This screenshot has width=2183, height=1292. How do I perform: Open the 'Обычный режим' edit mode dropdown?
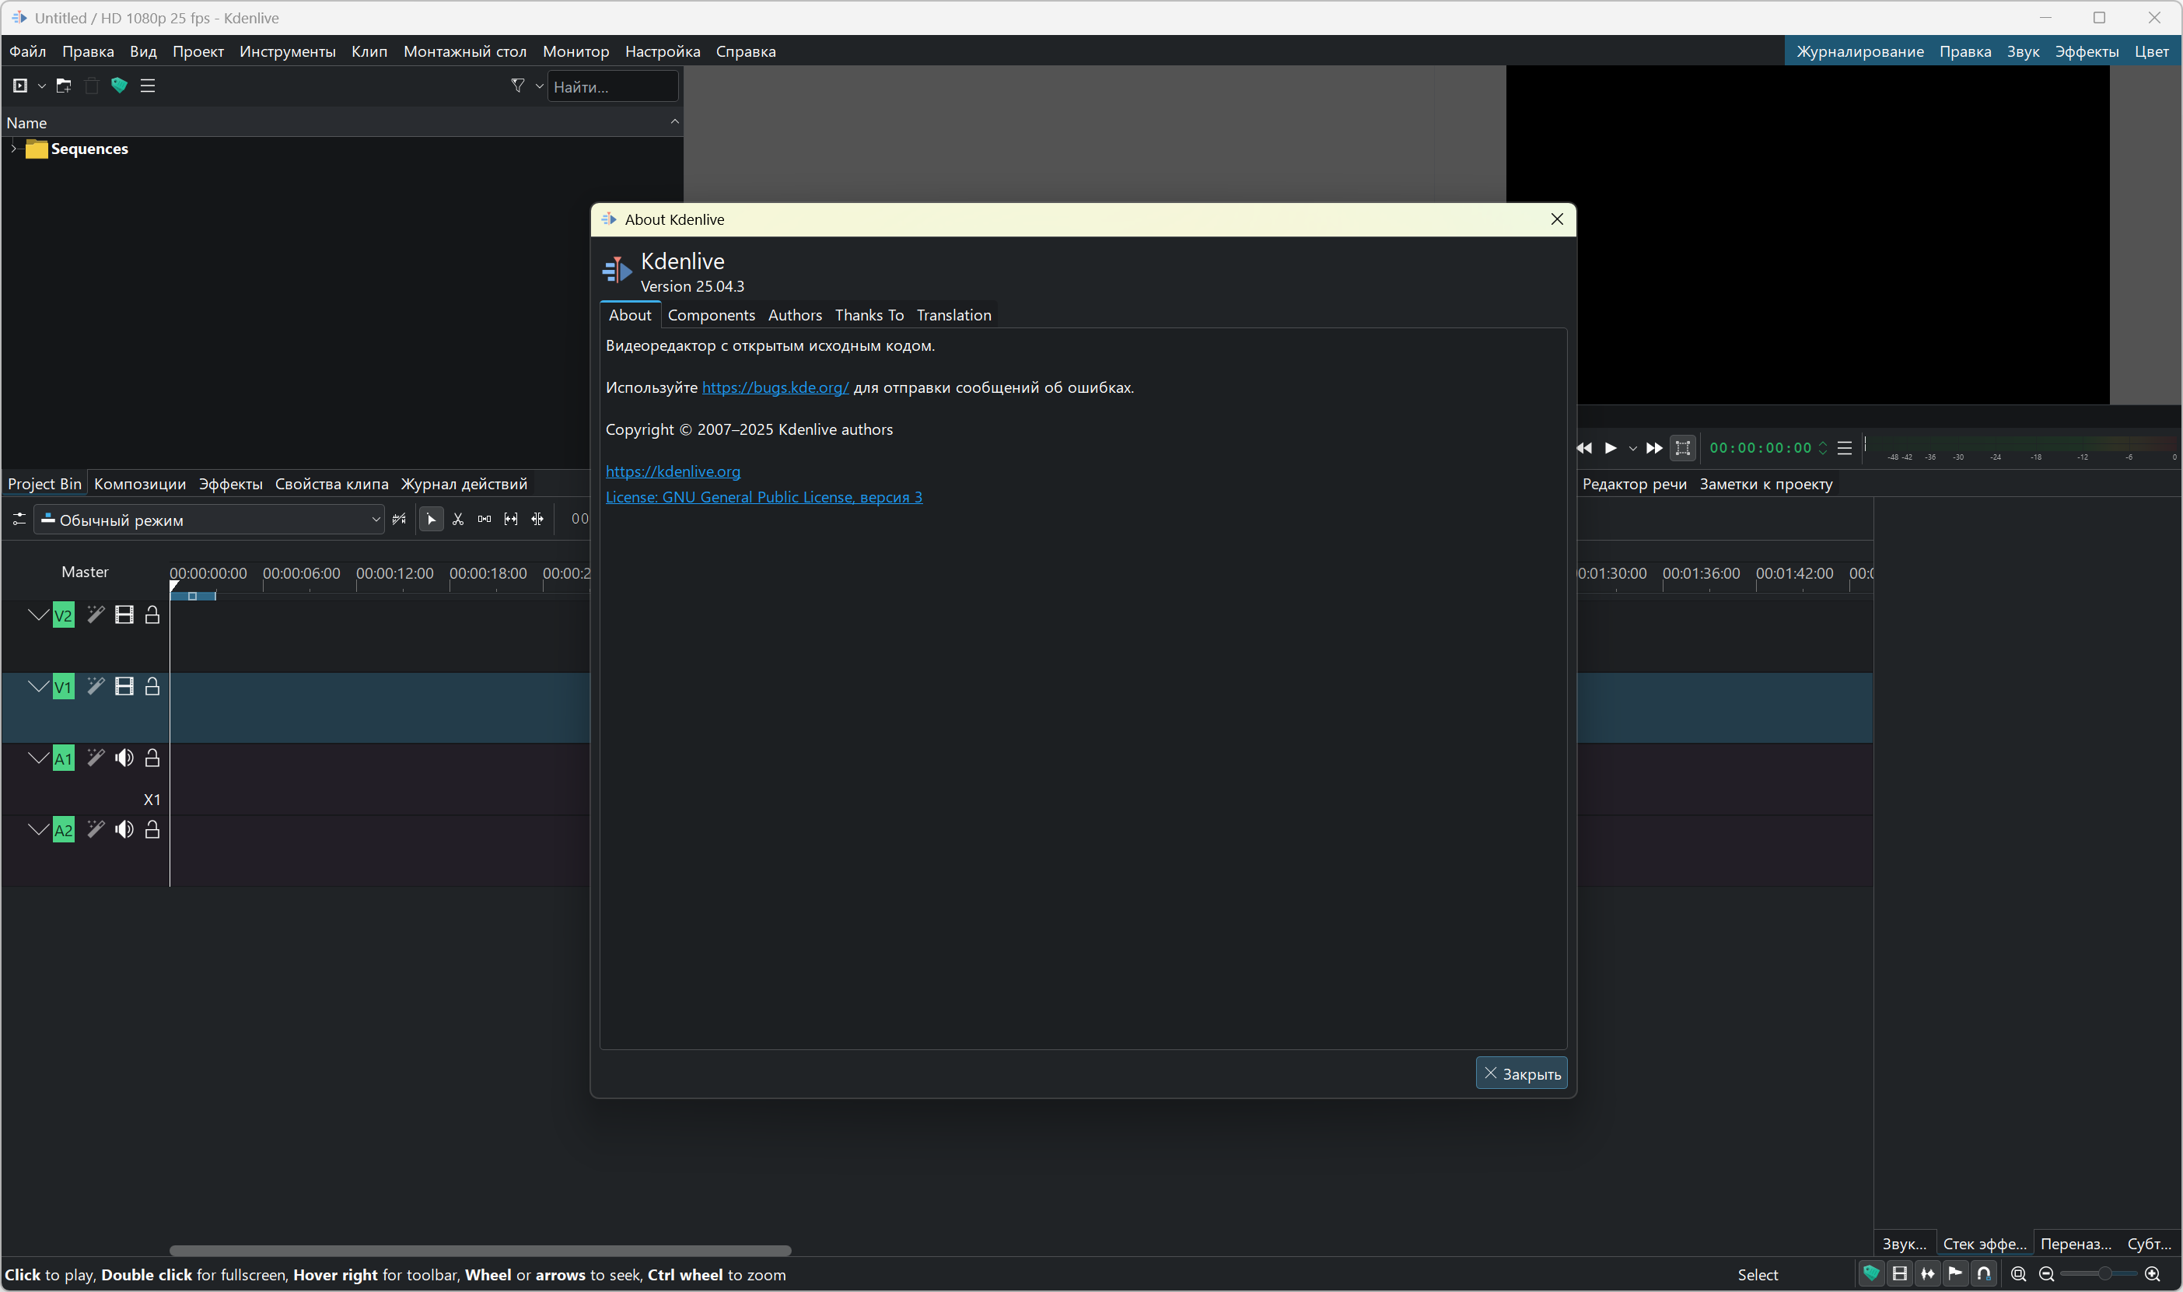(x=209, y=520)
